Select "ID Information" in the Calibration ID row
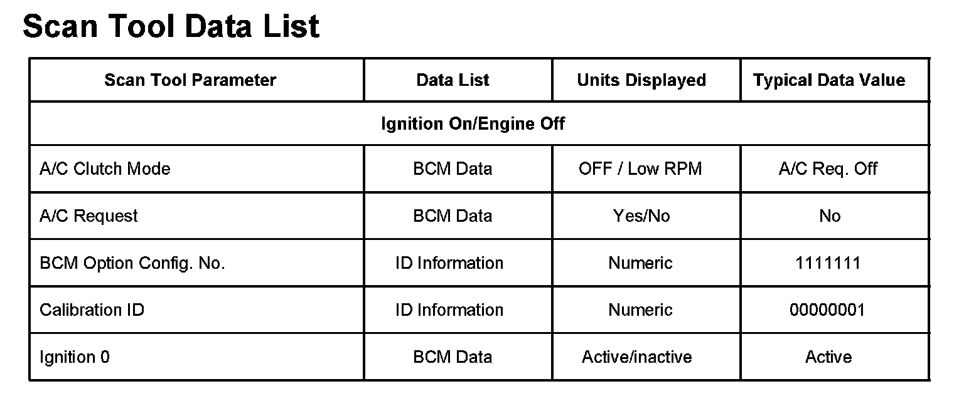954x406 pixels. click(449, 310)
